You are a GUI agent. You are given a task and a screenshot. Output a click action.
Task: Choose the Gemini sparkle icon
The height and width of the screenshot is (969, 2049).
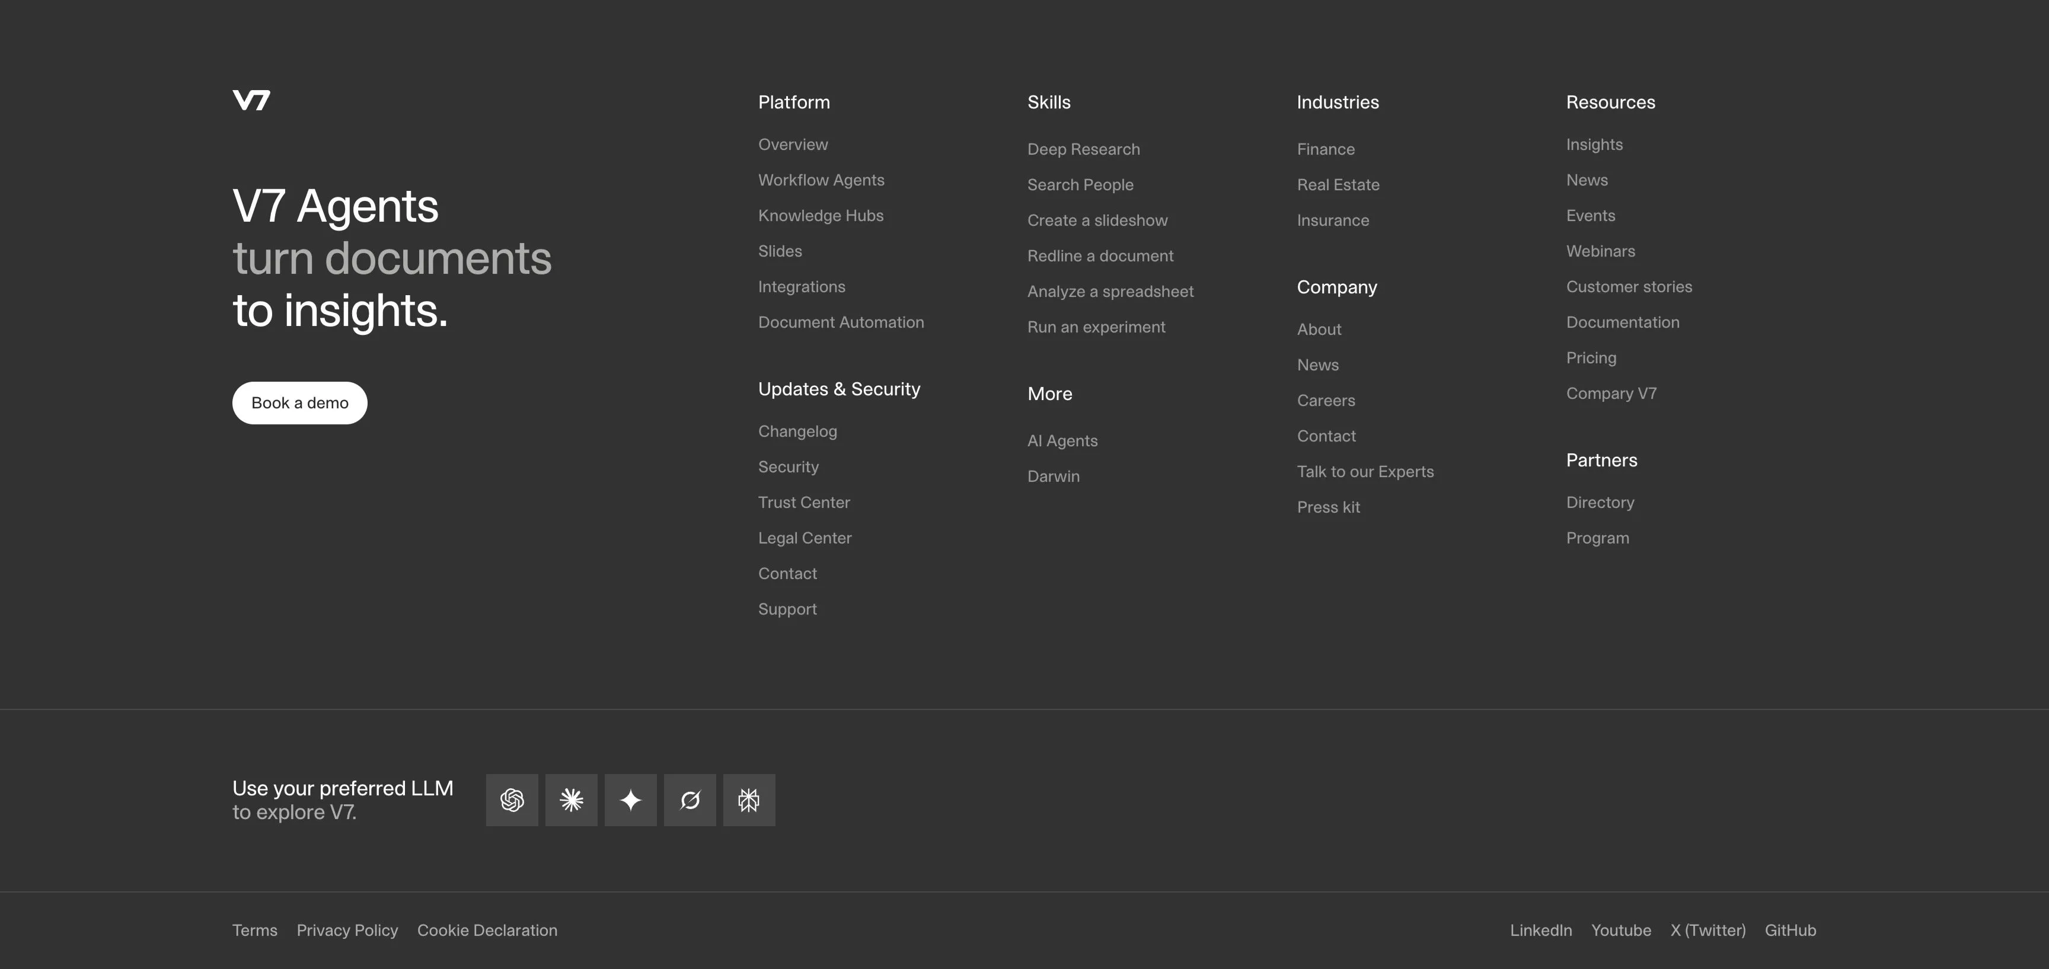click(631, 799)
